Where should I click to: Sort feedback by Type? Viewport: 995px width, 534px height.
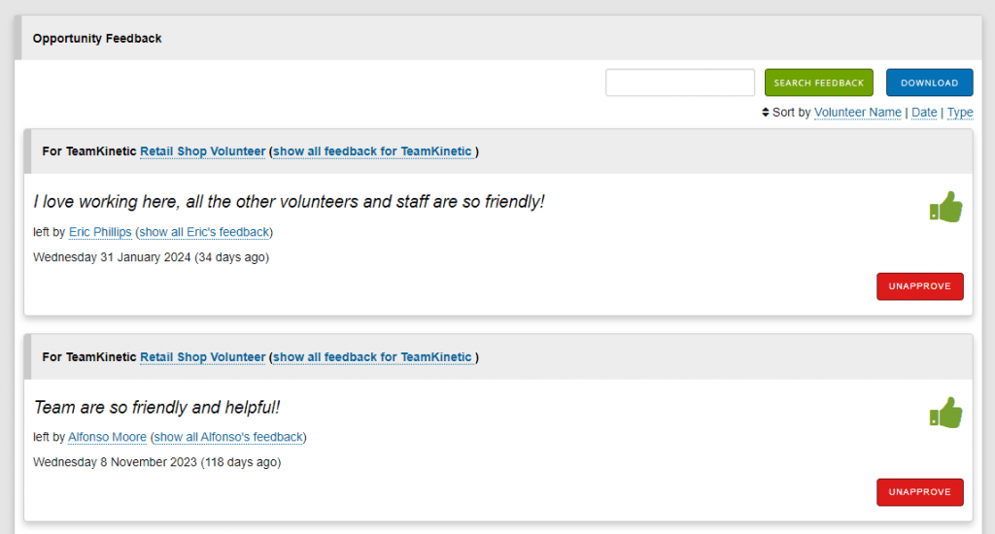[960, 113]
